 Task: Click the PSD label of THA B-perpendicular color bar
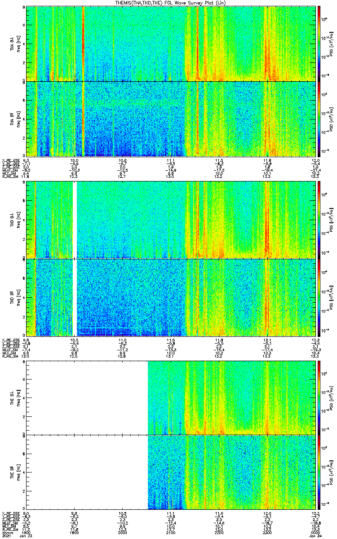[x=332, y=44]
